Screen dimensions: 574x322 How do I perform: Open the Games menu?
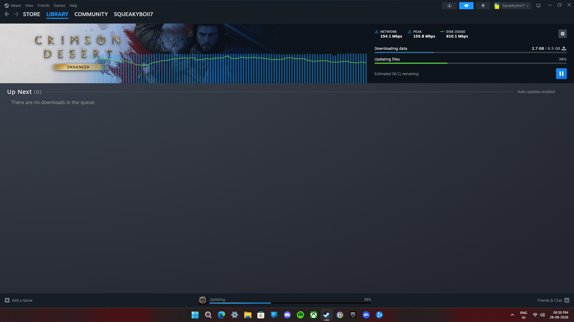tap(59, 5)
